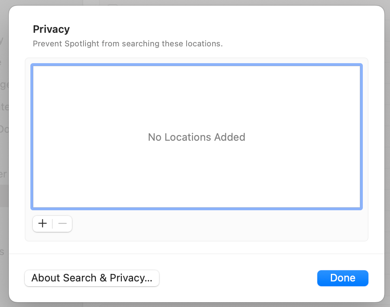
Task: Add a folder using the + icon
Action: (43, 224)
